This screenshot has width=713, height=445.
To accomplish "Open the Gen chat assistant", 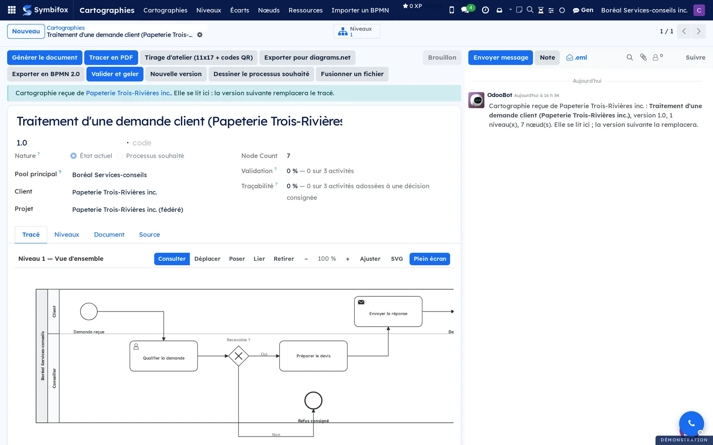I will tap(583, 10).
